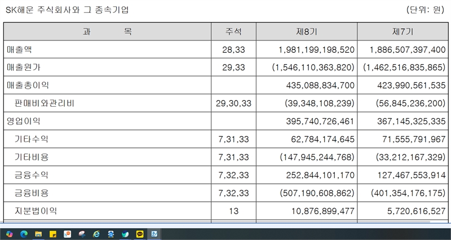Select the 판매비와관리비 row label
The height and width of the screenshot is (240, 451).
[45, 103]
